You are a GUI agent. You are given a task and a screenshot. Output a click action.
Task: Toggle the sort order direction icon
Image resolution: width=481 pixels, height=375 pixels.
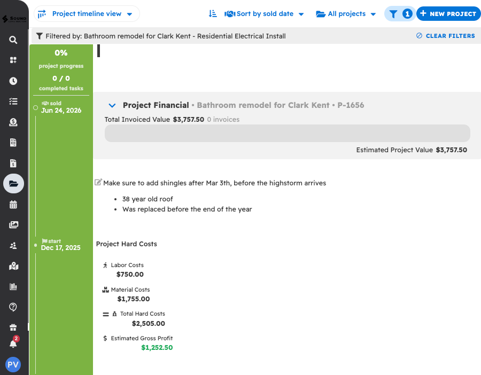click(213, 14)
